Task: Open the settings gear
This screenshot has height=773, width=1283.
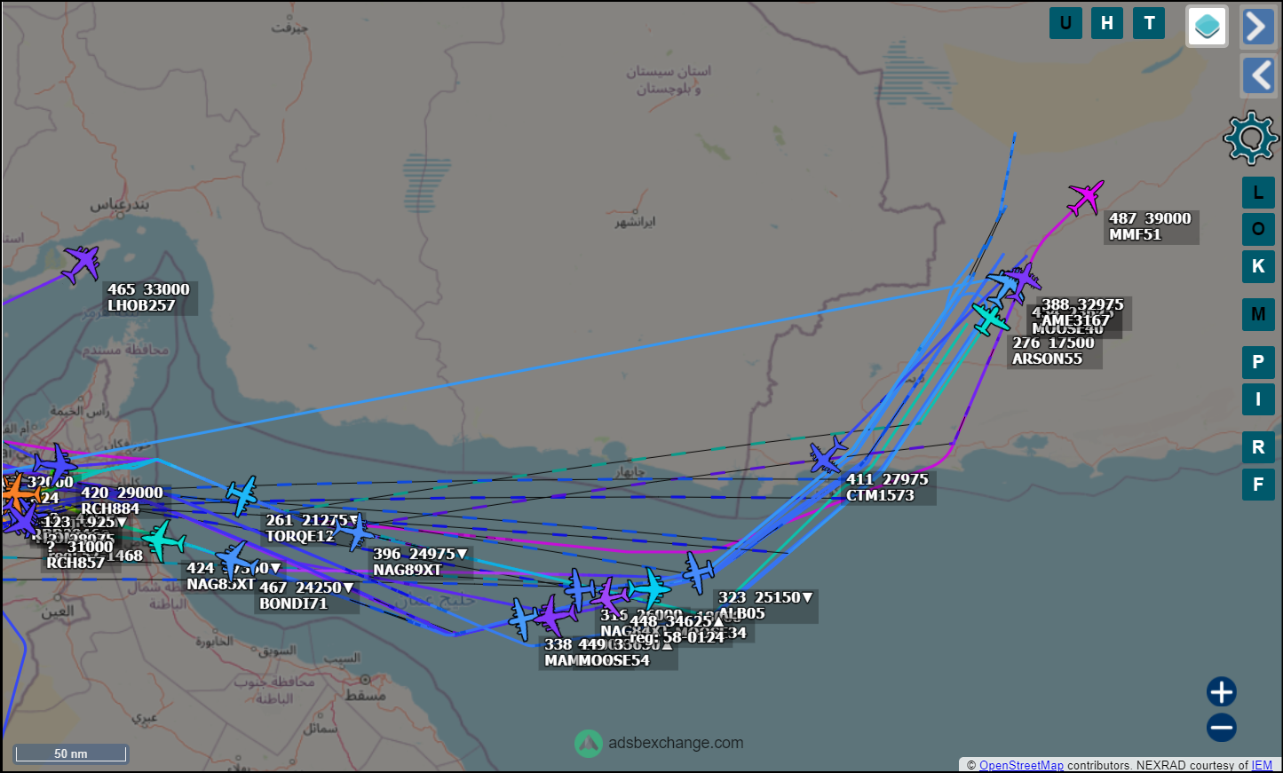Action: [1250, 138]
